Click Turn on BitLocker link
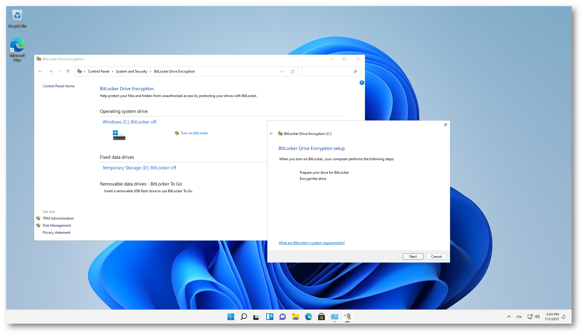Viewport: 584px width, 336px height. coord(194,133)
